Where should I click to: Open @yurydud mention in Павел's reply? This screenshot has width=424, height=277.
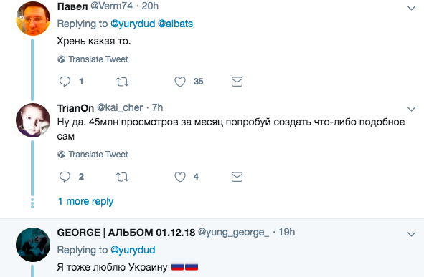pyautogui.click(x=133, y=24)
